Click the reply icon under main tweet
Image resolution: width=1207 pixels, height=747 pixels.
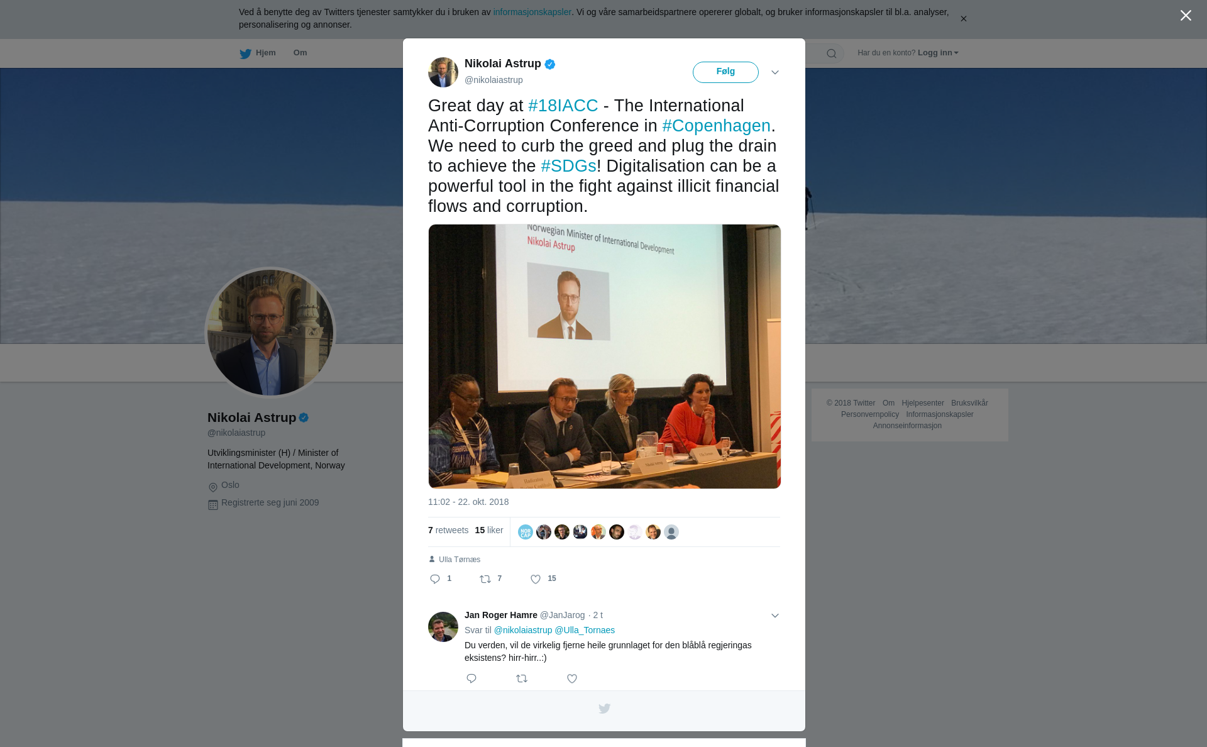tap(435, 579)
